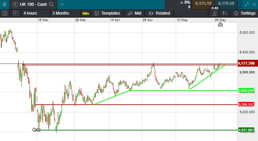Click the drag handle beside buy price
258x141 pixels.
click(240, 4)
